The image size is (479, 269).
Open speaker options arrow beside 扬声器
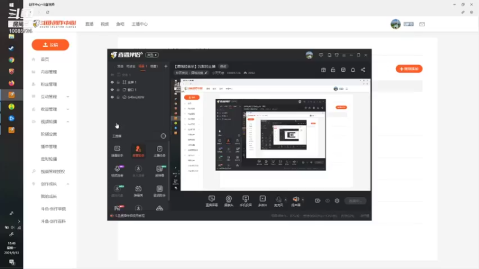click(303, 200)
